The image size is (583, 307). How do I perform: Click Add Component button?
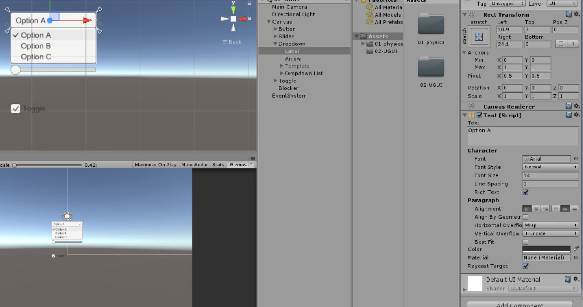pos(520,304)
